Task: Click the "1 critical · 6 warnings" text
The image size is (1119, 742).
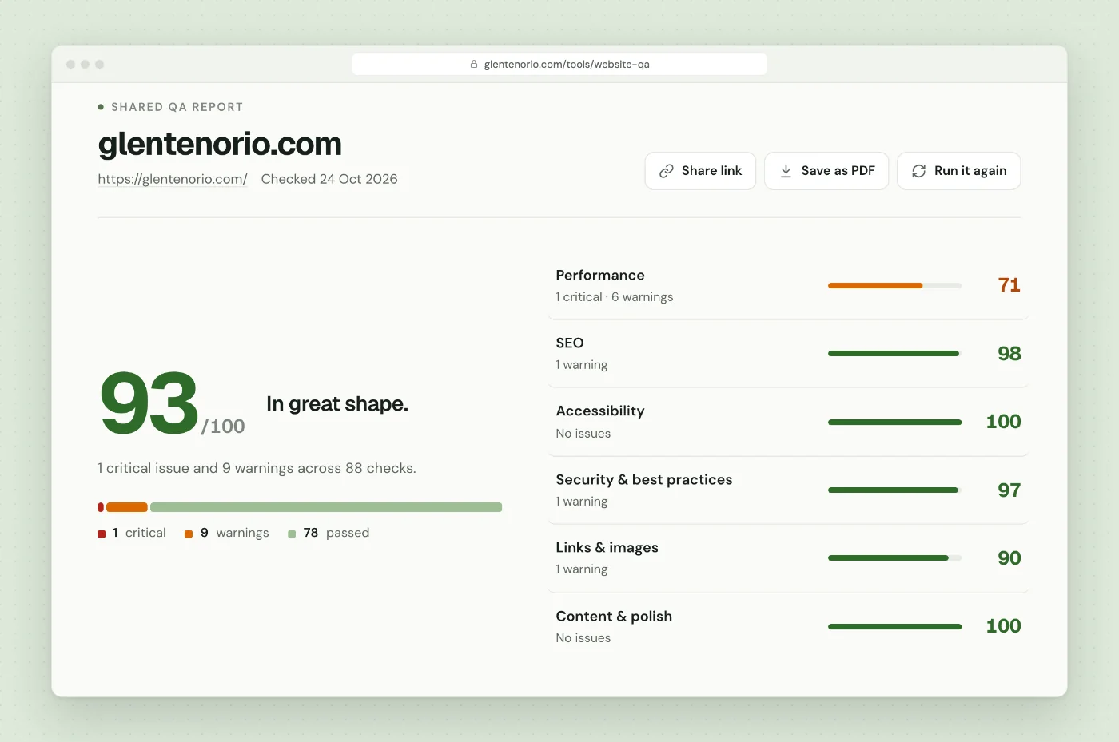Action: (x=615, y=297)
